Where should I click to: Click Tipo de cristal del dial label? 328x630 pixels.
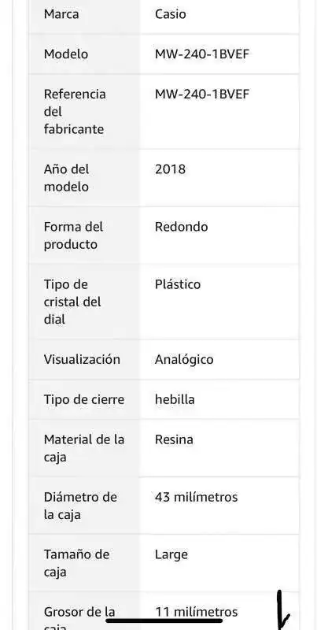tap(72, 302)
